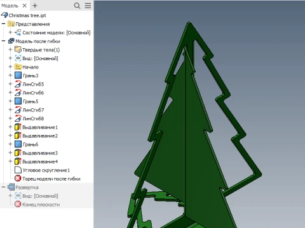305x228 pixels.
Task: Click the Выдавливание2 extrude icon
Action: click(x=18, y=136)
